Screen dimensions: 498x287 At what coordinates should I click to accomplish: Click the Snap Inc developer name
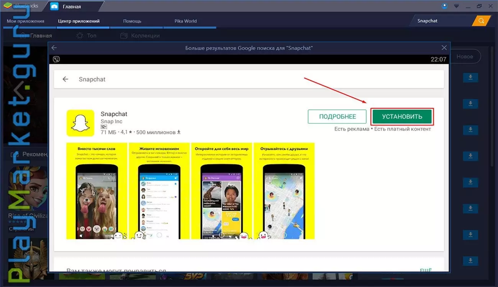click(111, 121)
